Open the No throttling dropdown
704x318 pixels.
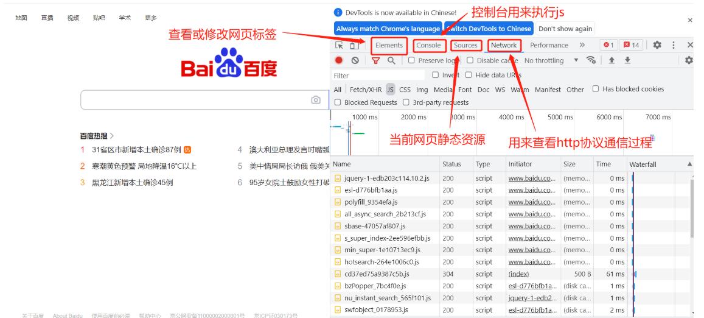click(x=551, y=60)
